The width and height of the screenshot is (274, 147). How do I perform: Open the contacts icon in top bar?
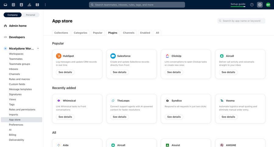pos(21,5)
